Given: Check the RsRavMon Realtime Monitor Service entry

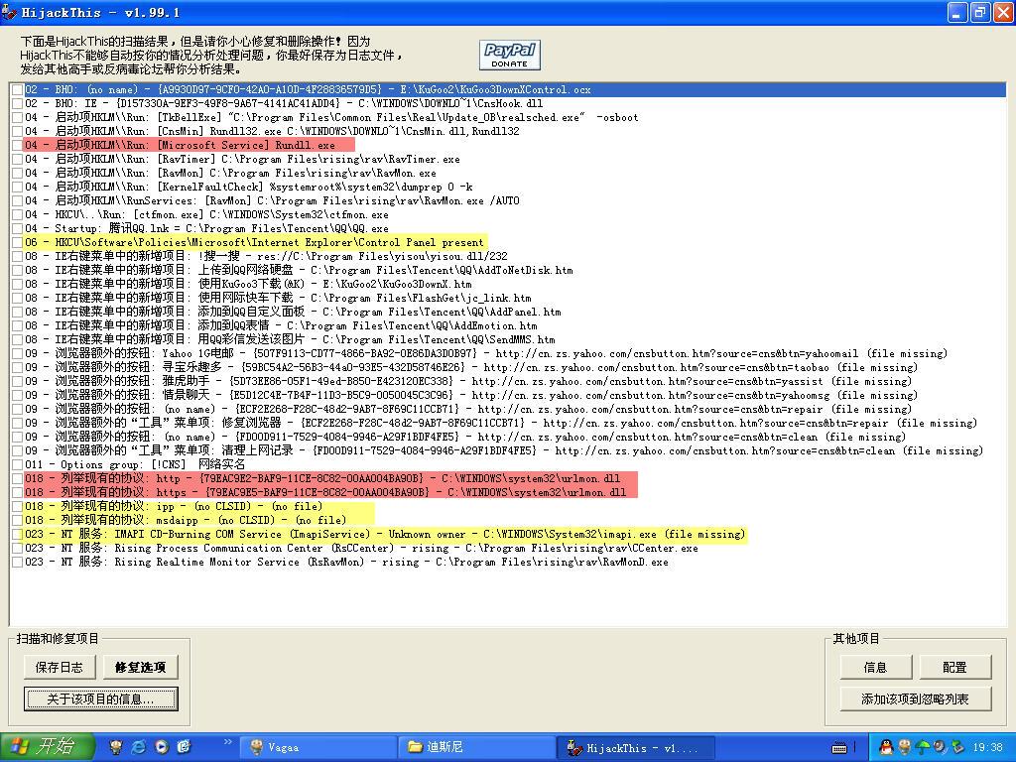Looking at the screenshot, I should [18, 562].
